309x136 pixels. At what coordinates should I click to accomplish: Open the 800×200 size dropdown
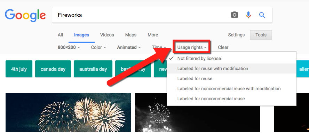[x=69, y=48]
